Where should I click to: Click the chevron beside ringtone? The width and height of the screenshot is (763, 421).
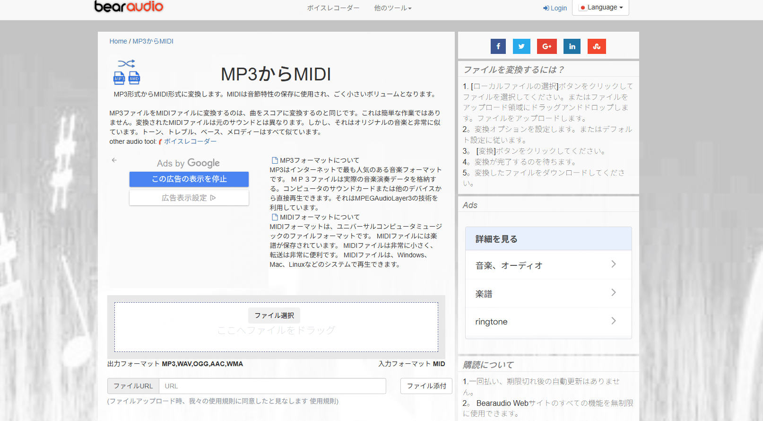[614, 321]
